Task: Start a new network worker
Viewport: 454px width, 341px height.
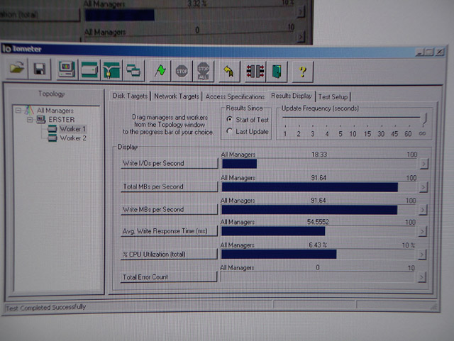Action: [x=111, y=70]
